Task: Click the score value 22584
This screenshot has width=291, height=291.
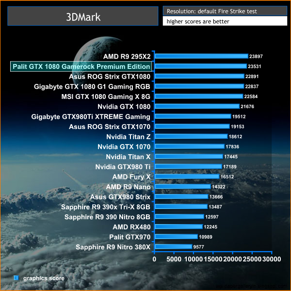Action: 251,97
